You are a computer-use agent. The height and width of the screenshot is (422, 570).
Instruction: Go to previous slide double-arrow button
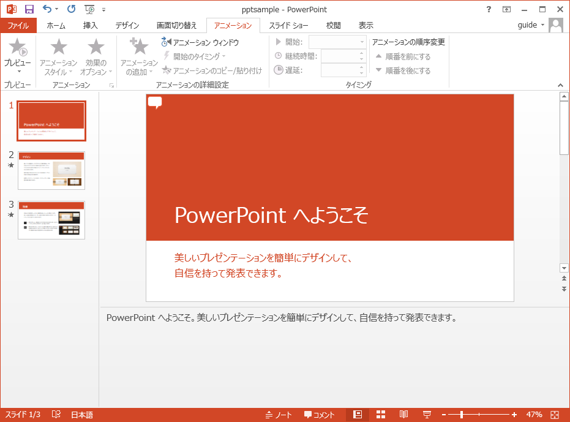[564, 278]
